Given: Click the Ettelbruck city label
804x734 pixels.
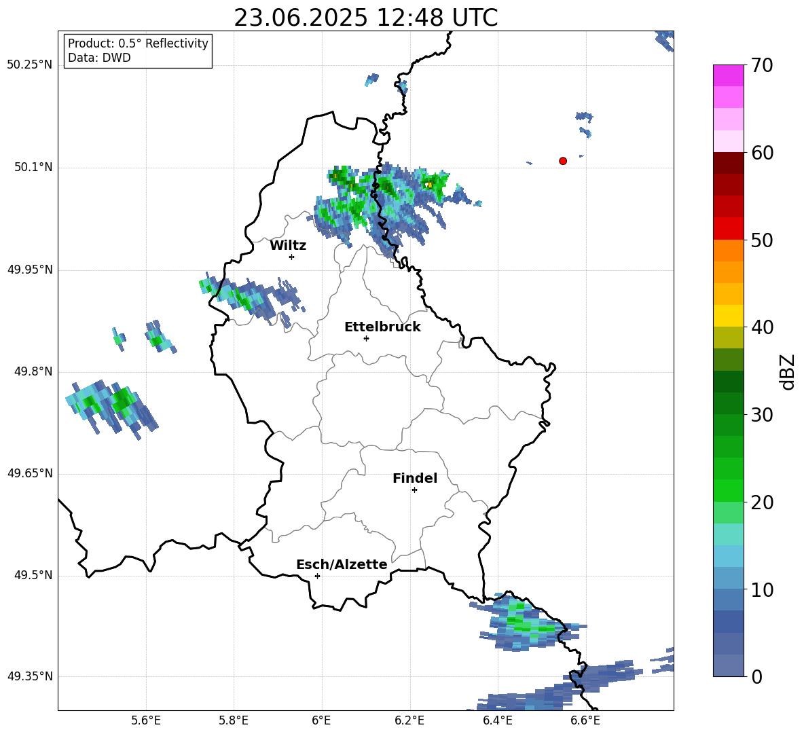Looking at the screenshot, I should point(382,327).
